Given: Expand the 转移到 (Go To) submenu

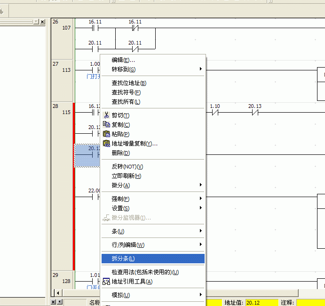Looking at the screenshot, I should click(201, 69).
